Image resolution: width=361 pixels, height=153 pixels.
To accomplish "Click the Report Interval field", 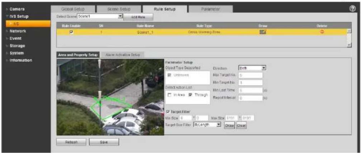I will coord(251,98).
